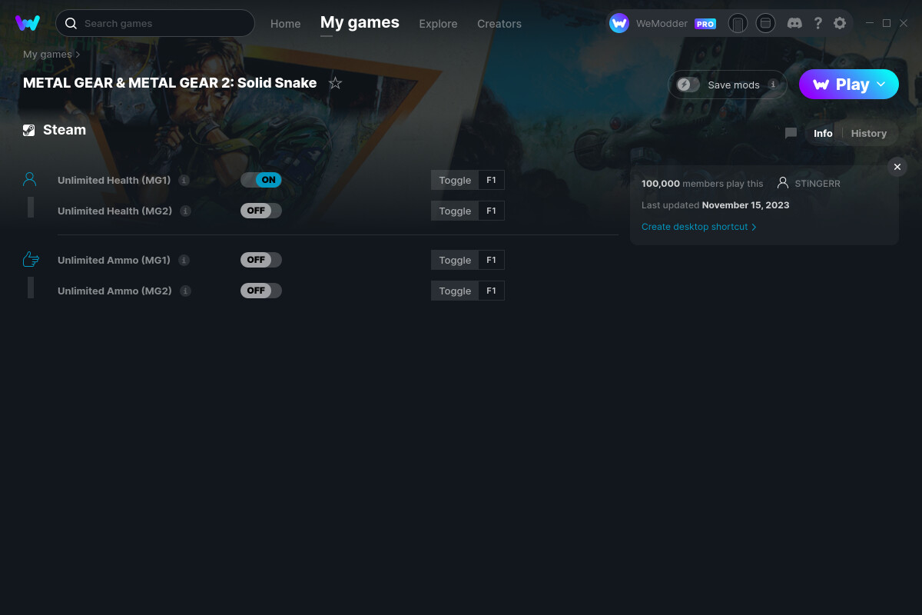922x615 pixels.
Task: Click F1 hotkey for Unlimited Ammo (MG2)
Action: click(492, 291)
